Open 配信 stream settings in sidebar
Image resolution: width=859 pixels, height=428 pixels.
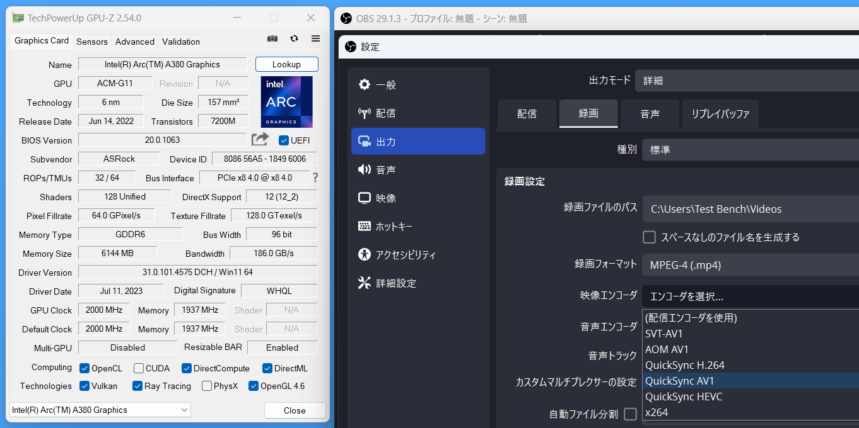418,113
